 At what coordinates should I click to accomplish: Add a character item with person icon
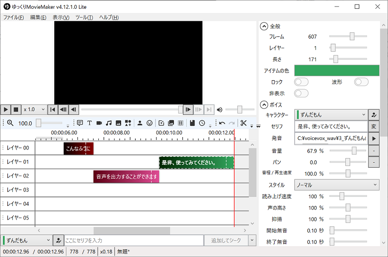(140, 123)
